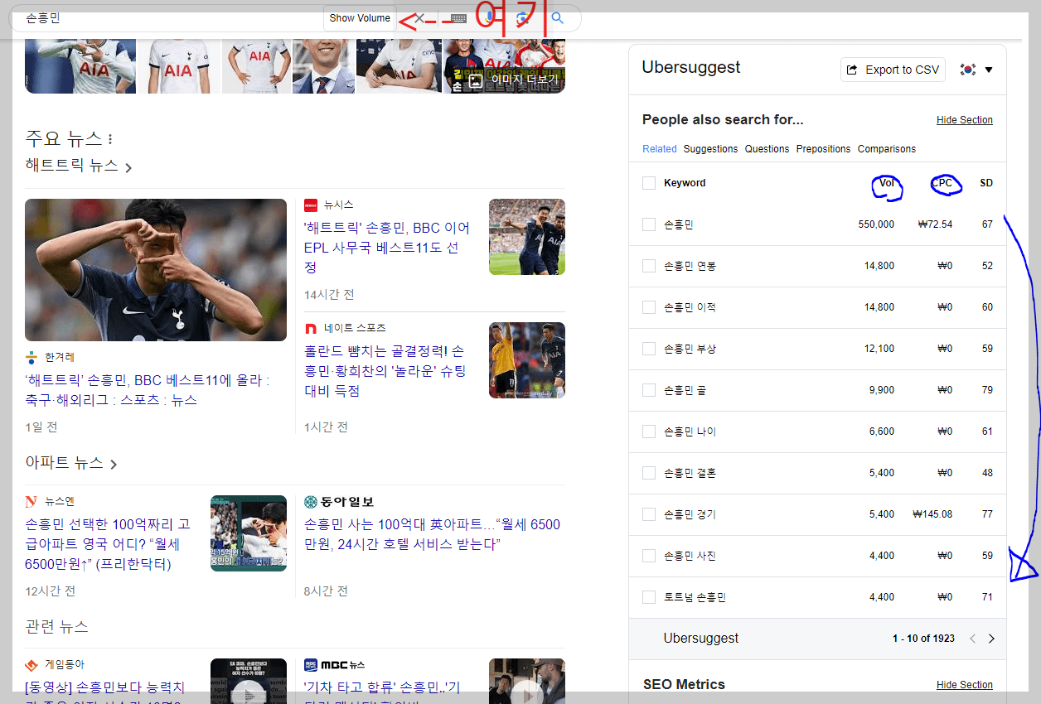Select the checkbox for 손흥민 연봉
The height and width of the screenshot is (704, 1041).
click(x=649, y=265)
